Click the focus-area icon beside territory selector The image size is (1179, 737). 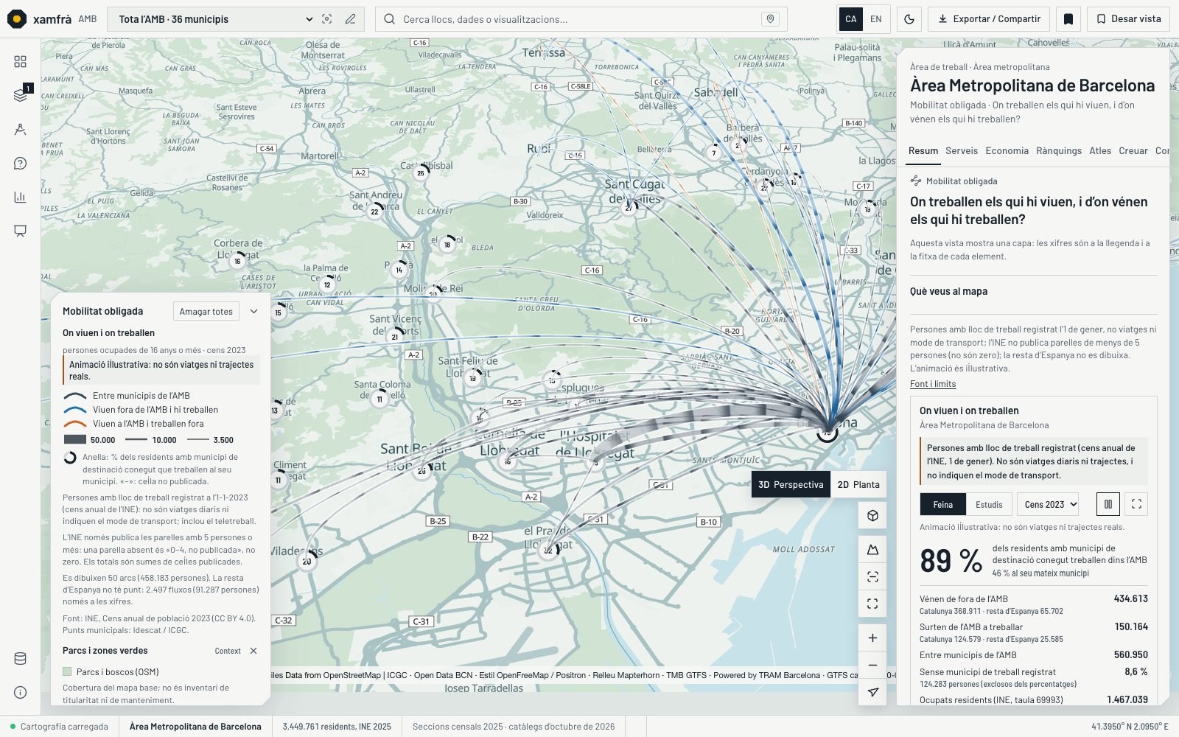point(327,19)
